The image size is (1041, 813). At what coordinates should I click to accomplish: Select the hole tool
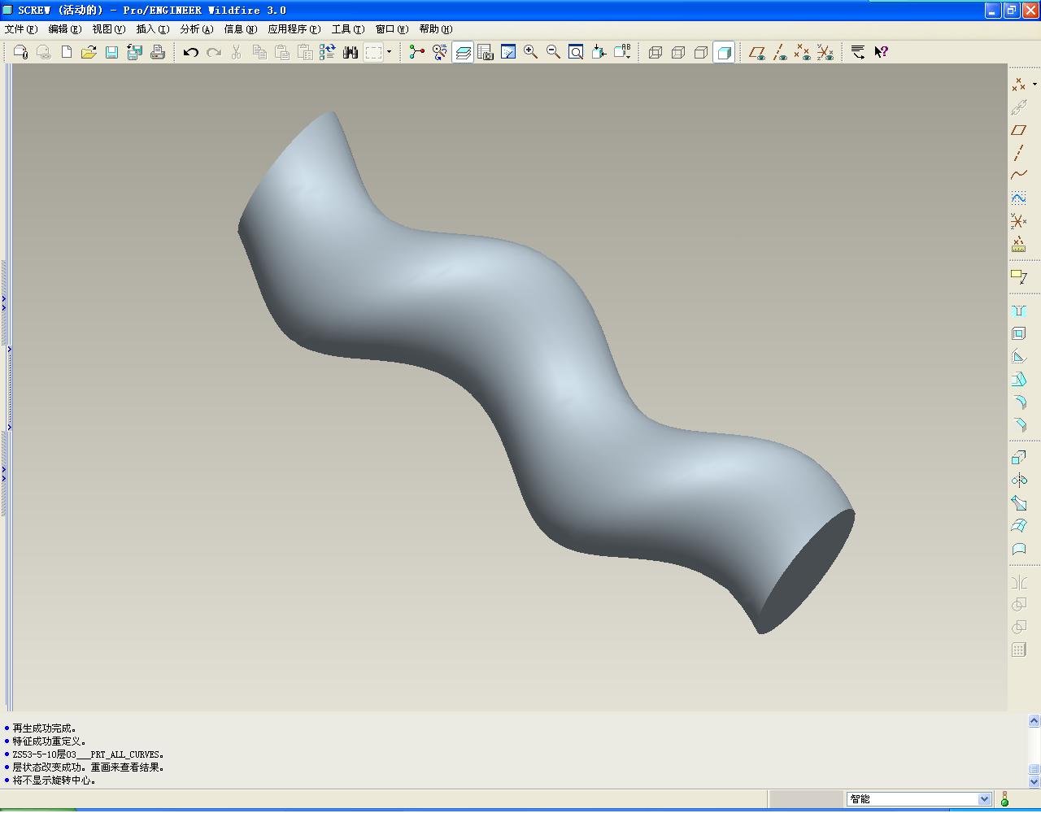pos(1018,311)
